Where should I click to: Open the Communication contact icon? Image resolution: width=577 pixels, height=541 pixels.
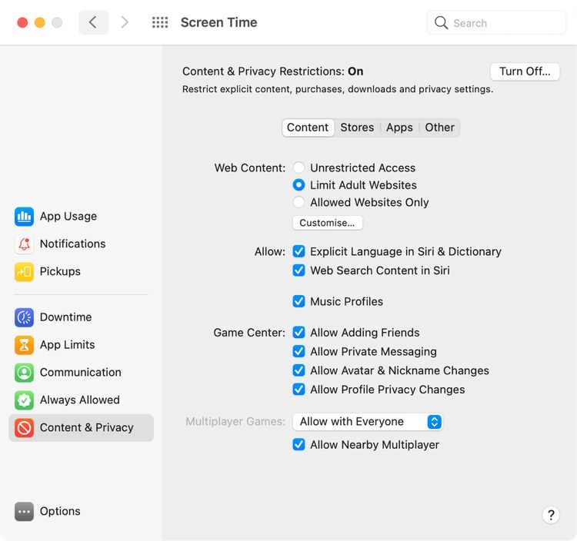click(x=24, y=372)
